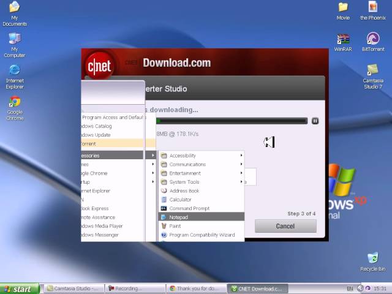
Task: Open the Communications submenu
Action: [202, 164]
